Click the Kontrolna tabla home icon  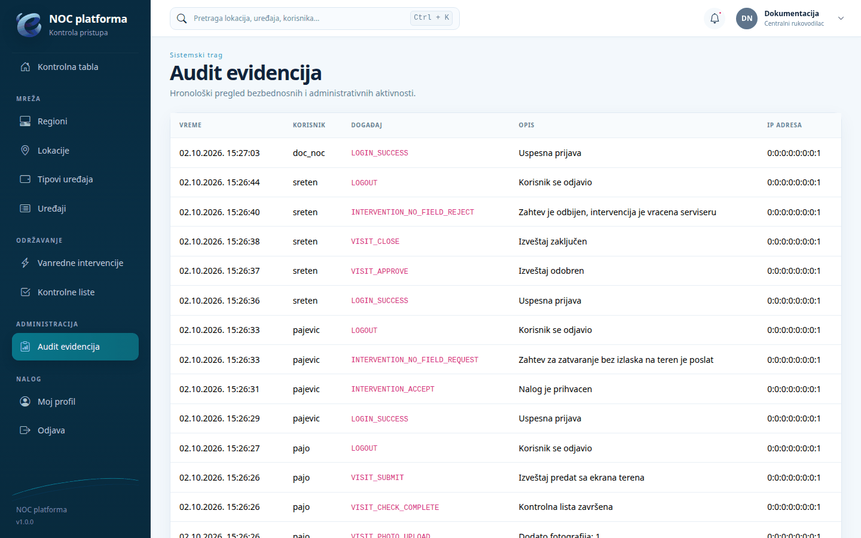click(25, 67)
